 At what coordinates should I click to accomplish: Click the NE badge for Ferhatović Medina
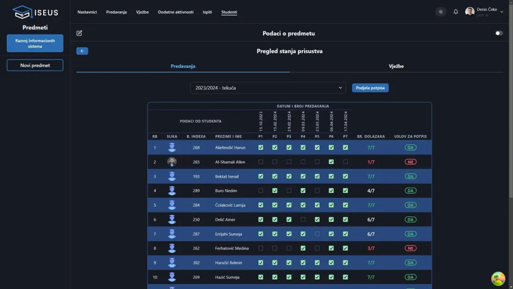click(x=410, y=248)
